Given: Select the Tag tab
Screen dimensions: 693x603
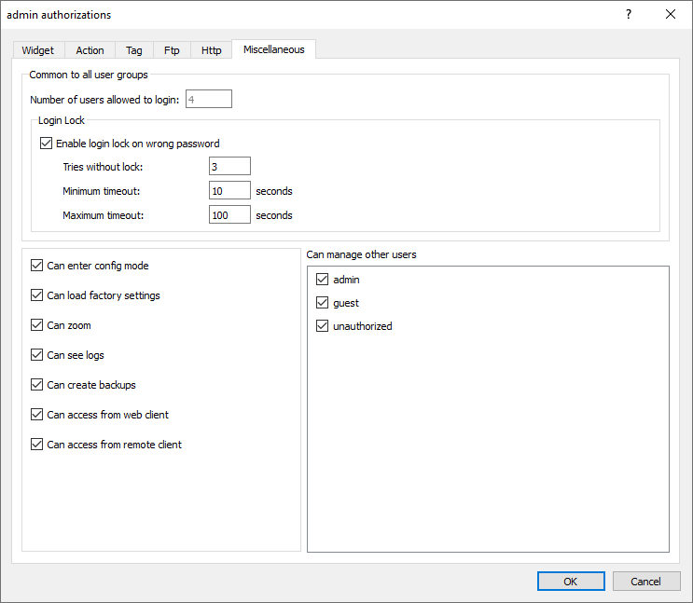Looking at the screenshot, I should point(135,50).
